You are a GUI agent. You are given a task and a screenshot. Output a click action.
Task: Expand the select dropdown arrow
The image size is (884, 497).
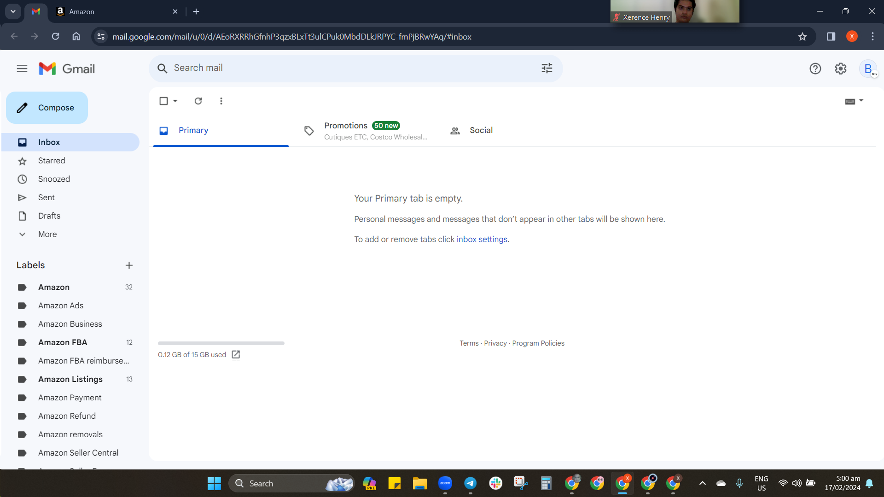point(175,101)
